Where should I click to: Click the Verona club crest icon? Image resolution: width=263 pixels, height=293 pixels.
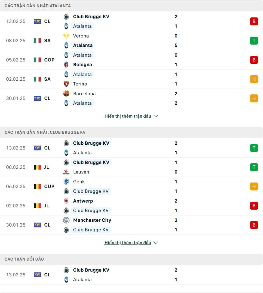coord(66,36)
